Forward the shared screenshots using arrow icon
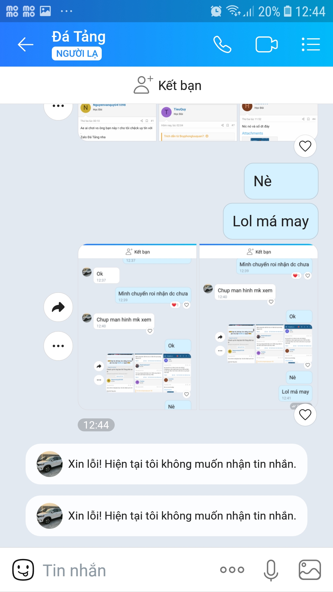333x592 pixels. 58,307
